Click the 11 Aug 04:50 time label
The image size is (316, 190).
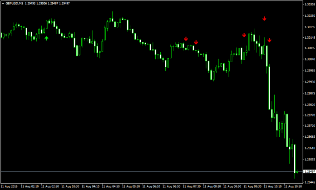click(x=112, y=186)
